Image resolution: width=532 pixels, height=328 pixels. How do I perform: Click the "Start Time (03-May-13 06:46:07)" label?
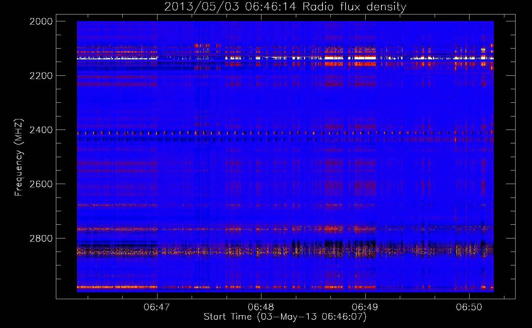pyautogui.click(x=285, y=317)
